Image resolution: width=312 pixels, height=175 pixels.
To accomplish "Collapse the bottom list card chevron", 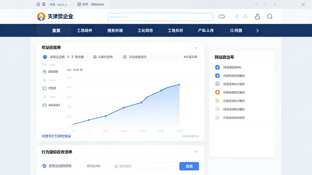I will click(x=196, y=151).
